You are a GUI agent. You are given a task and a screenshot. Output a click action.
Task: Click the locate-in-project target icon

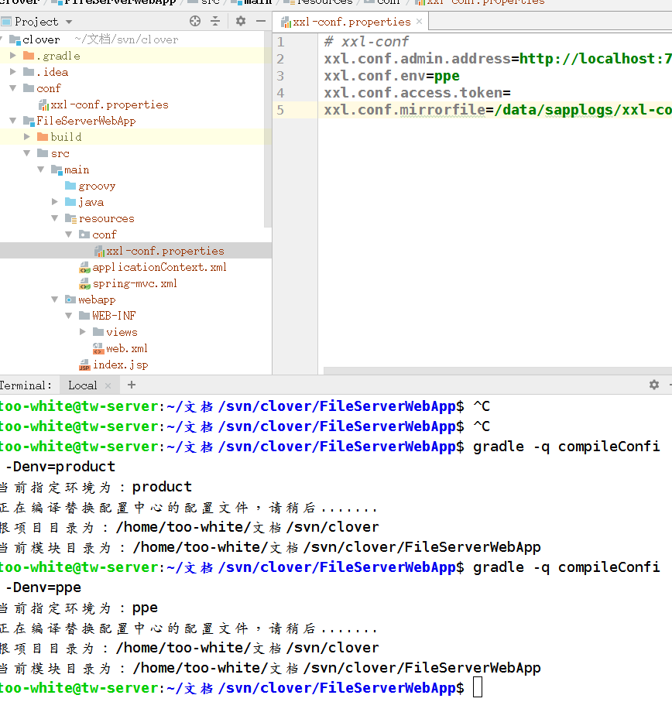[x=195, y=21]
